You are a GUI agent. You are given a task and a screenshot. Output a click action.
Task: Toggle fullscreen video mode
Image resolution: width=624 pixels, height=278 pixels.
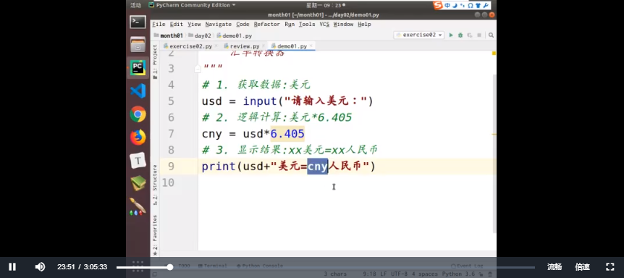pos(610,267)
